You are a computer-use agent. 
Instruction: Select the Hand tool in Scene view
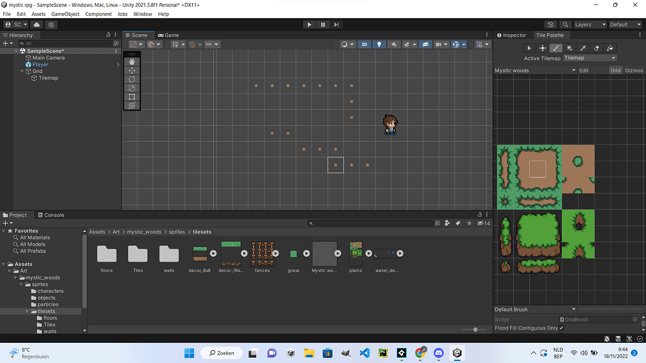[x=132, y=62]
